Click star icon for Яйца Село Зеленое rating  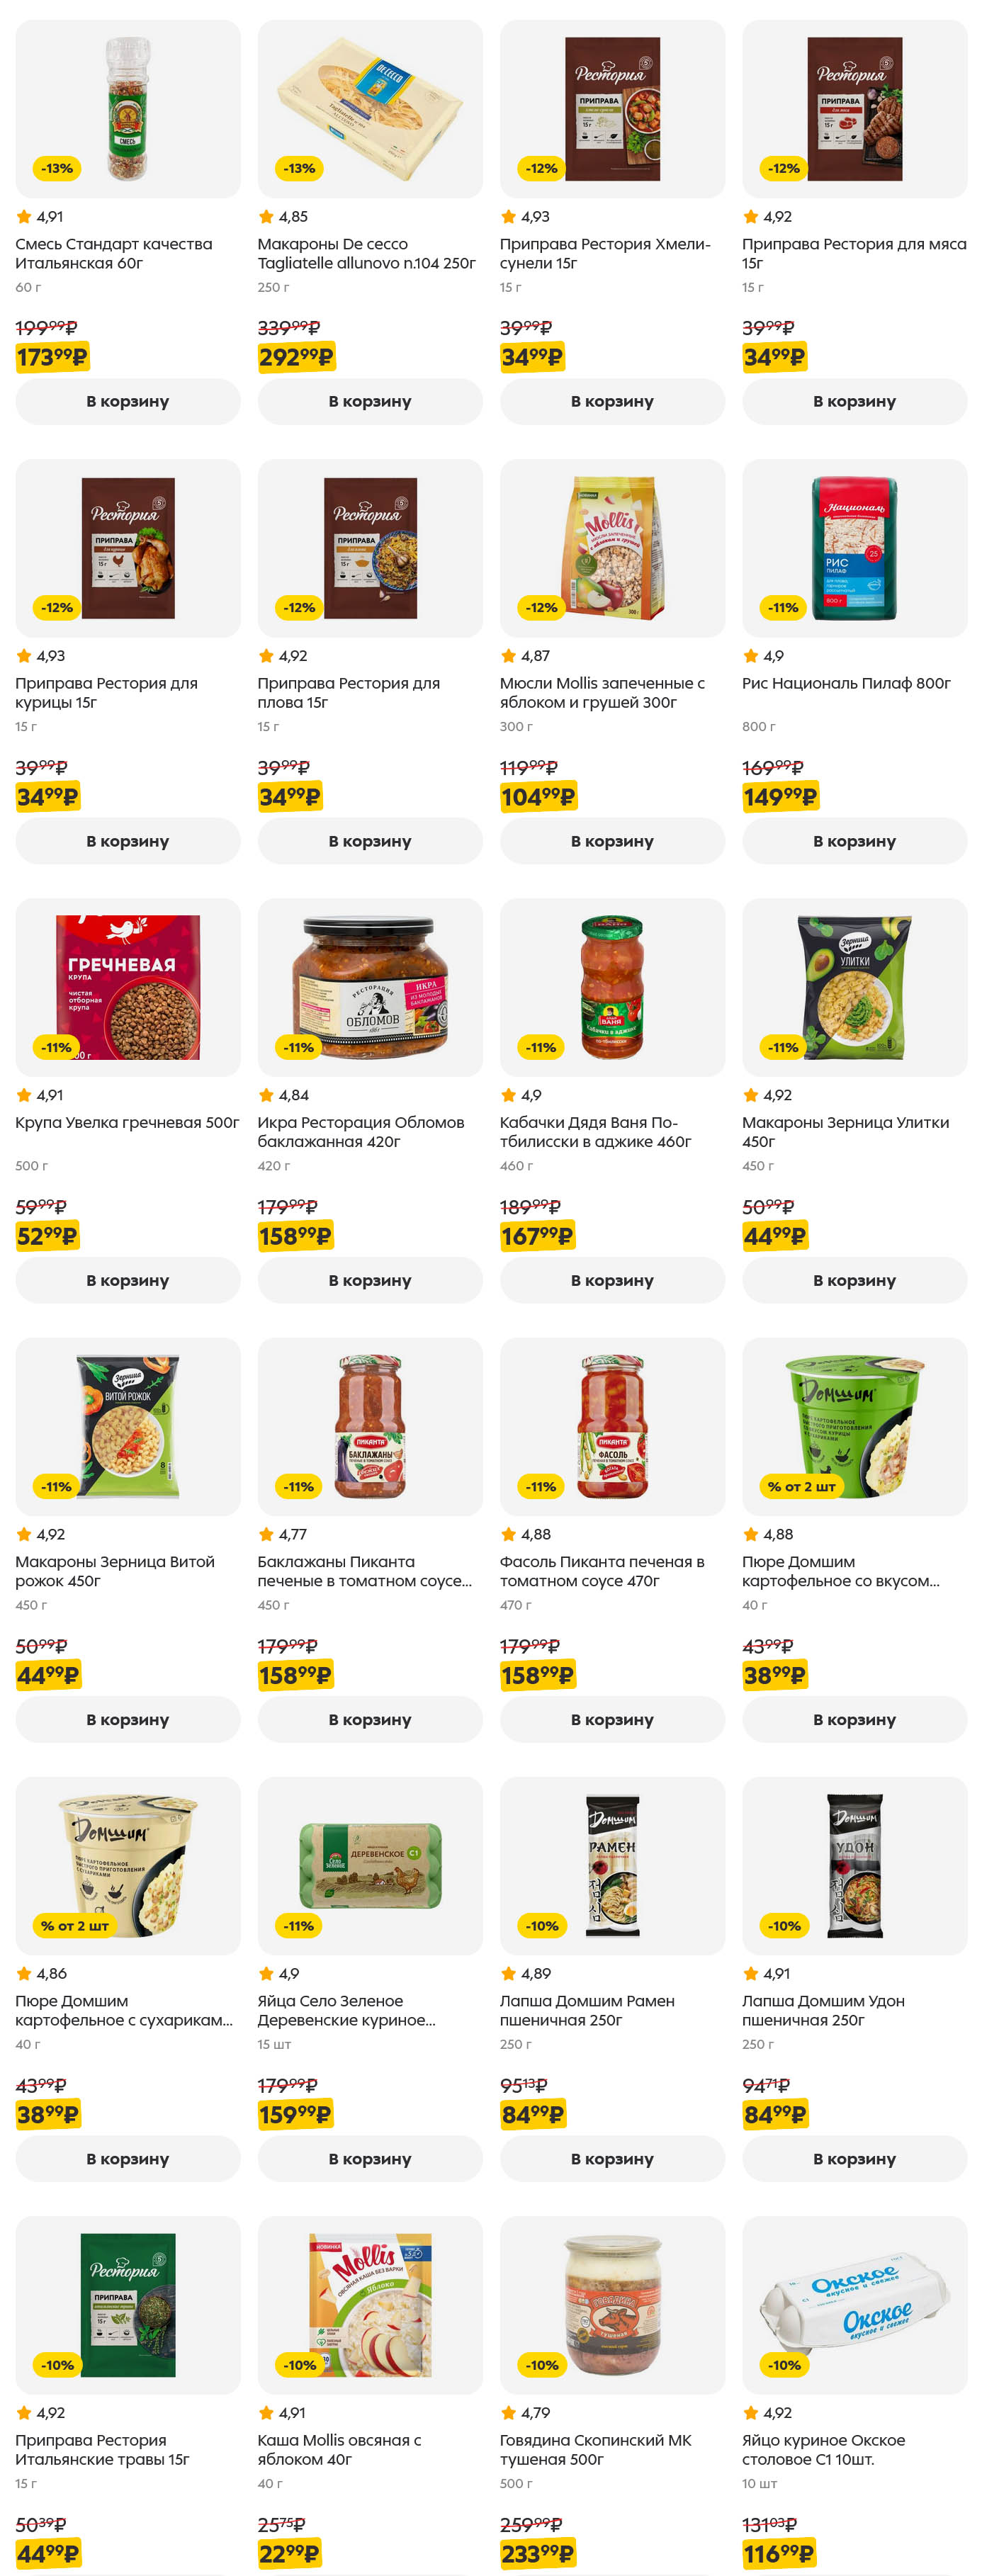coord(266,1973)
